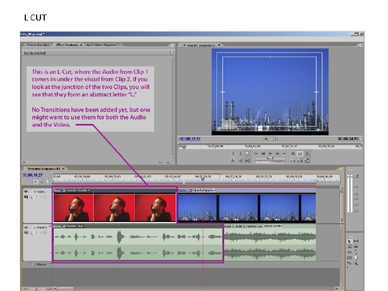Close the Timeline Sequence 01 tab

coord(64,169)
